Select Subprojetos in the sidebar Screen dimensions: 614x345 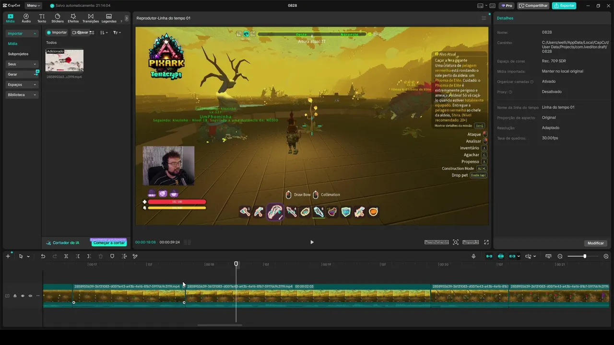[18, 54]
